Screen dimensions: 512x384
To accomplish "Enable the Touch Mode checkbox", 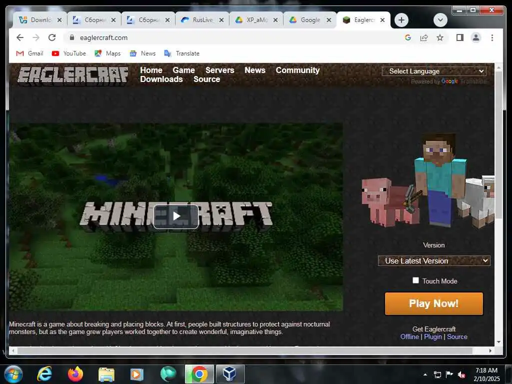I will tap(415, 280).
